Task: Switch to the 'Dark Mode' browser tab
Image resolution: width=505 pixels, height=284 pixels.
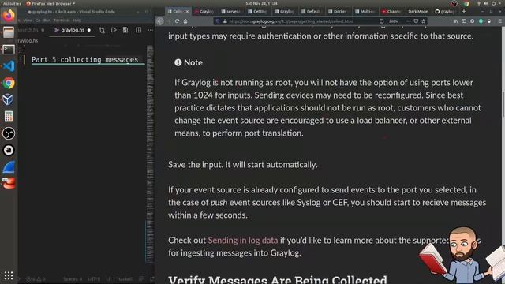Action: tap(417, 12)
